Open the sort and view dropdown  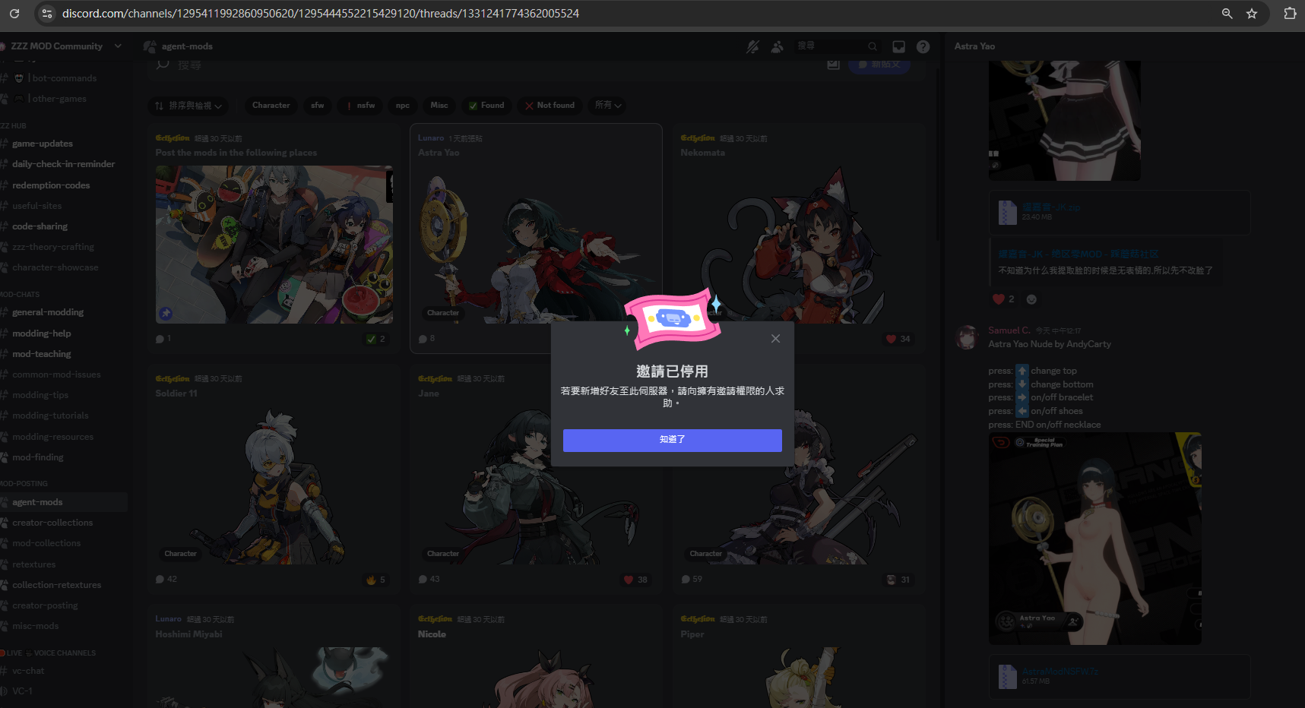click(x=188, y=106)
